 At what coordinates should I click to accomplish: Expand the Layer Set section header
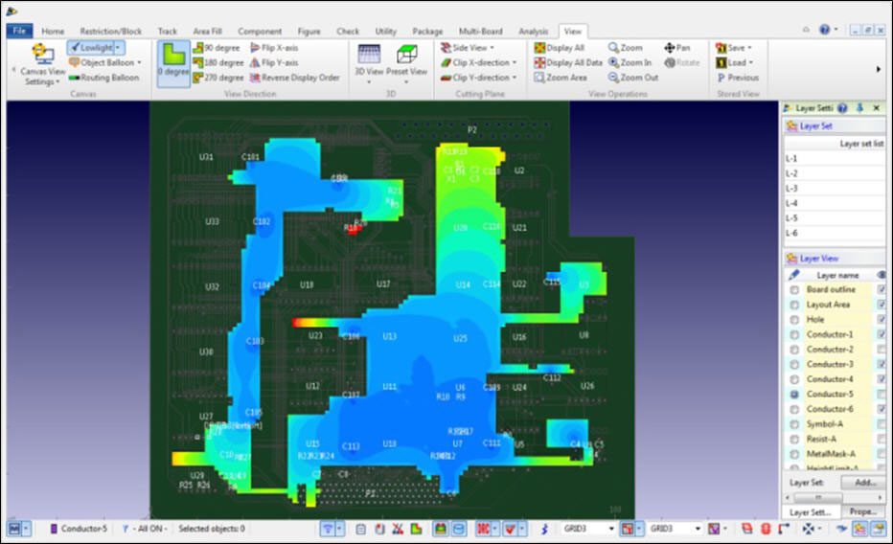(835, 125)
